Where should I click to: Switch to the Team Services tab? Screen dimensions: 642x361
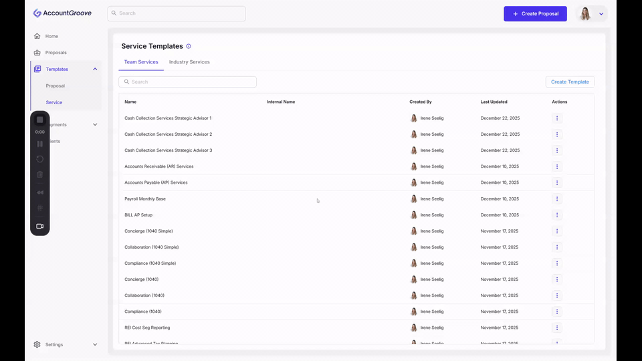coord(141,62)
